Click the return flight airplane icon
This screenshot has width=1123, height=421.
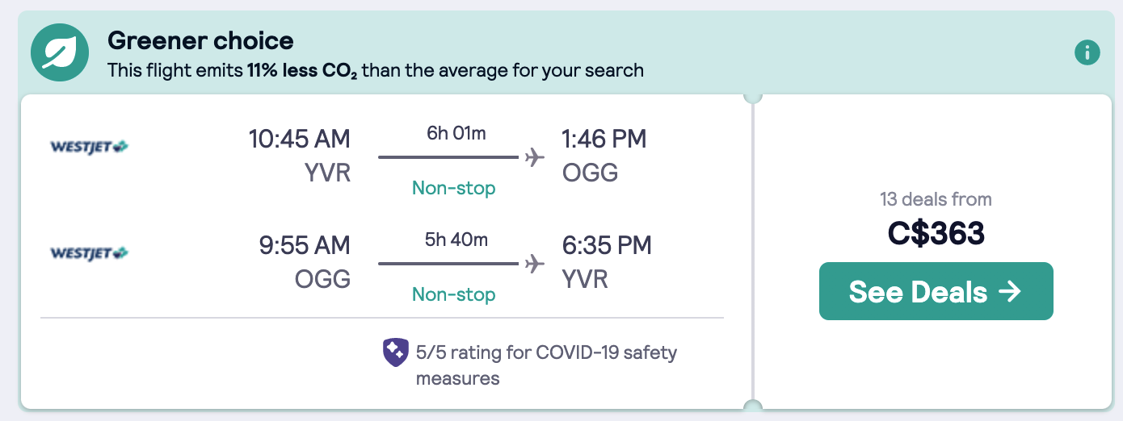click(534, 263)
